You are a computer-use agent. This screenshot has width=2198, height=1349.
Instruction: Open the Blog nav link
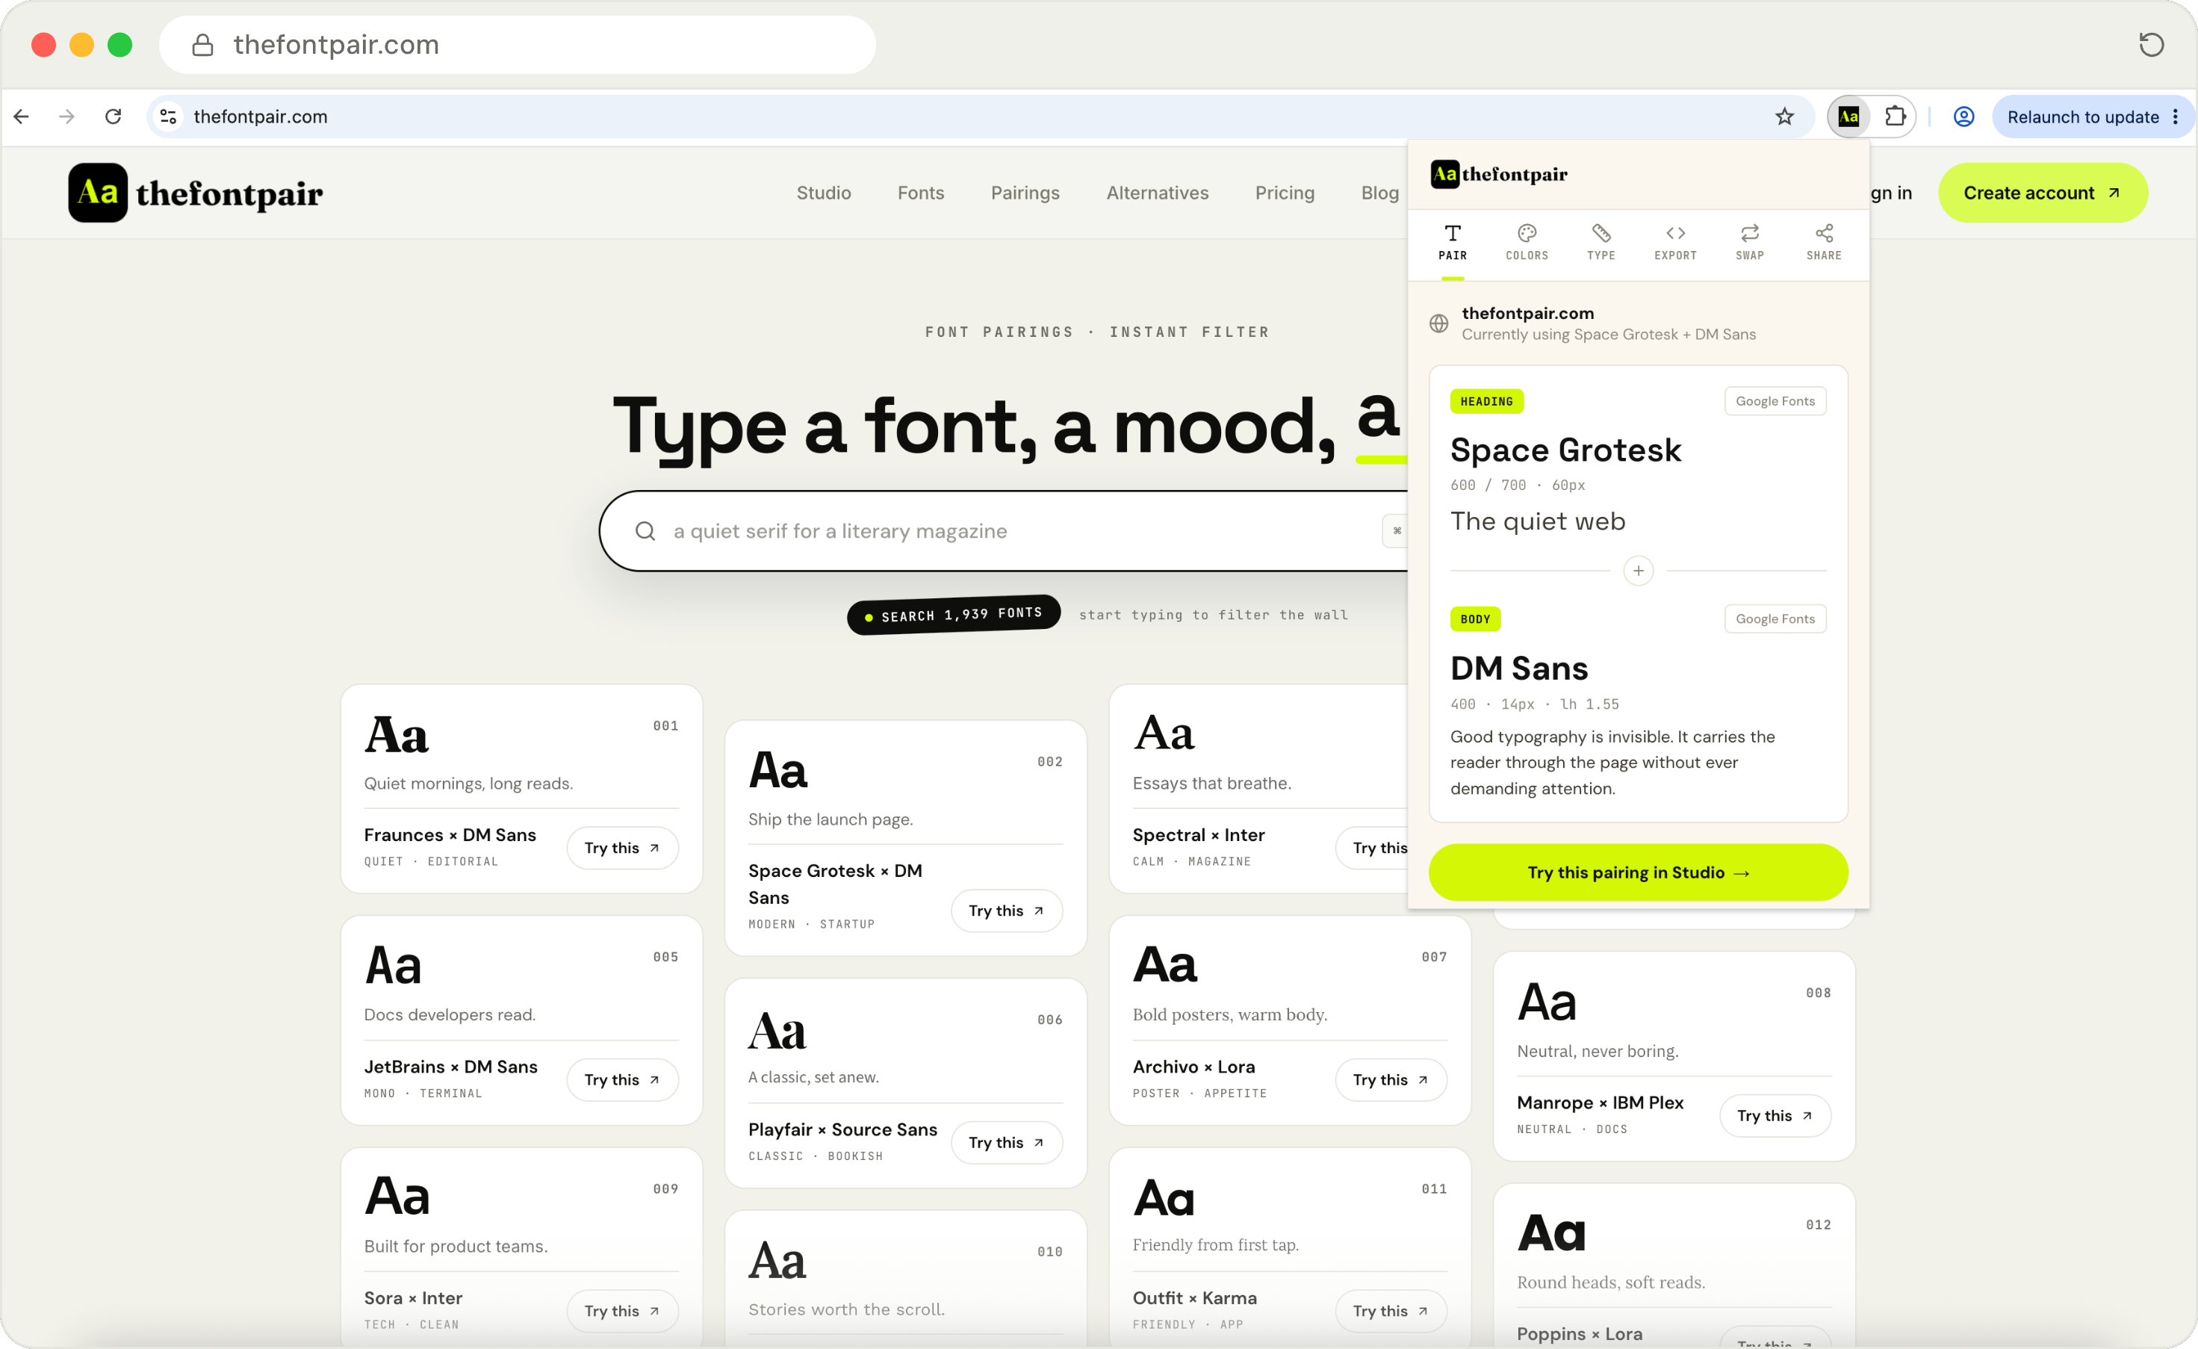point(1379,193)
